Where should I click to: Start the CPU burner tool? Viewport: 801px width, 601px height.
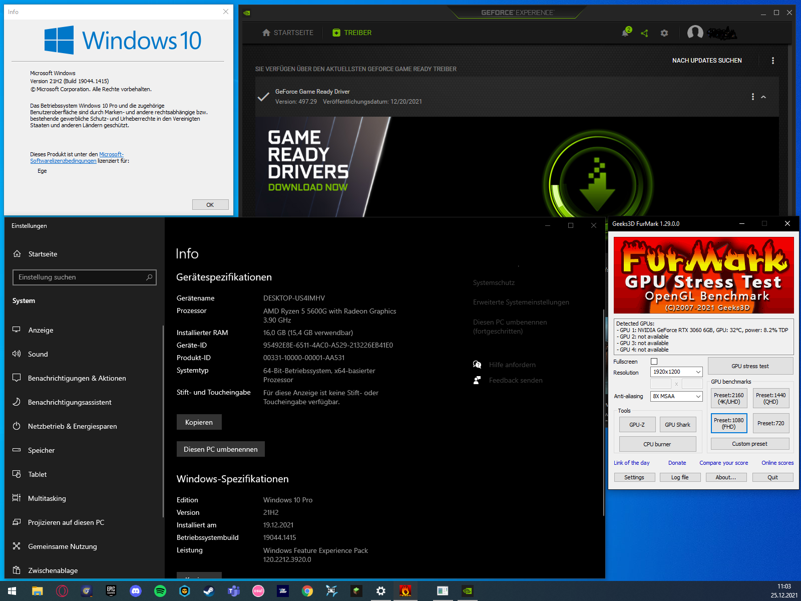coord(657,444)
